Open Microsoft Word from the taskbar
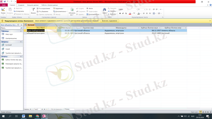 [23, 116]
